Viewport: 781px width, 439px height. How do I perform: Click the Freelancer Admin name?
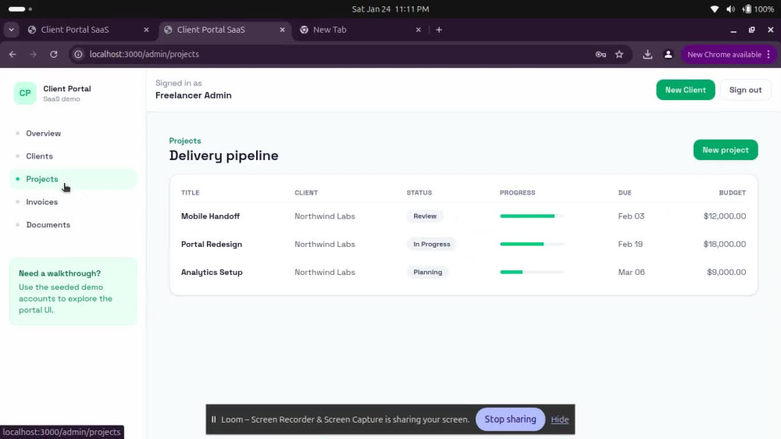point(193,95)
